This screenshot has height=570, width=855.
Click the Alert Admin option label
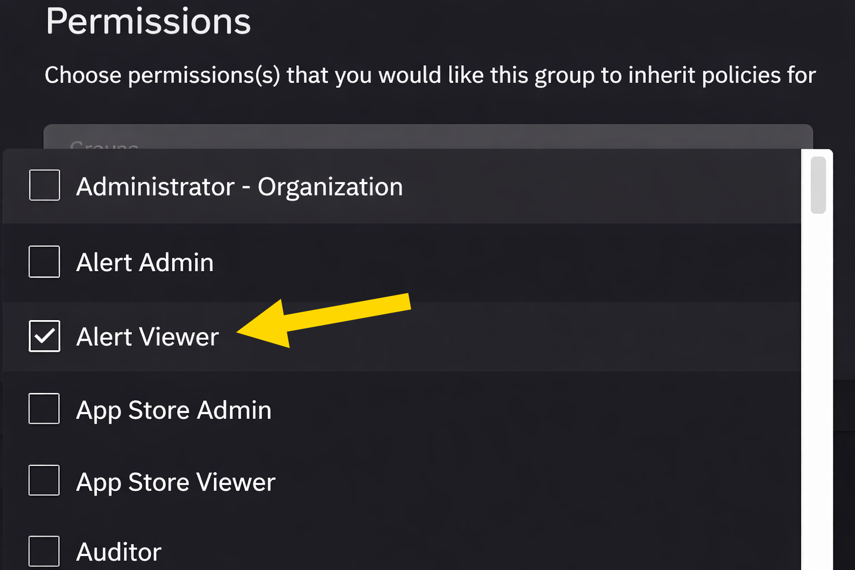[x=145, y=262]
